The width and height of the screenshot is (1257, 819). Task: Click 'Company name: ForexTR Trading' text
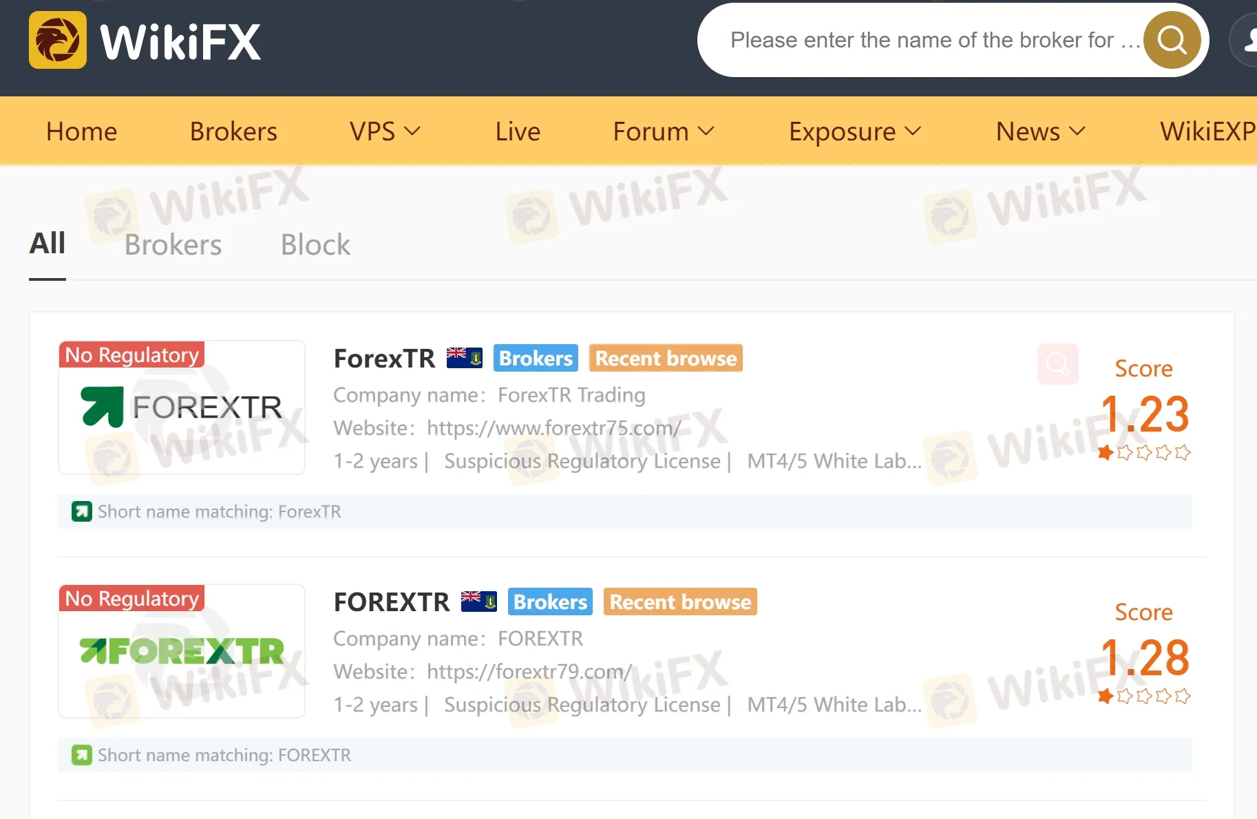pyautogui.click(x=489, y=395)
